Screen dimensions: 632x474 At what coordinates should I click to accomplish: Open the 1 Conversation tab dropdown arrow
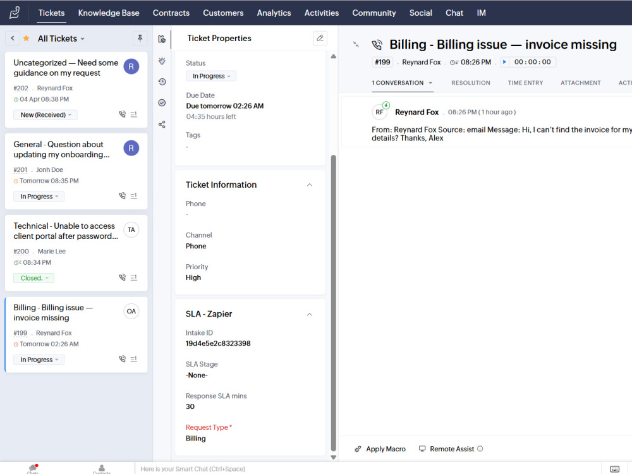pyautogui.click(x=430, y=83)
